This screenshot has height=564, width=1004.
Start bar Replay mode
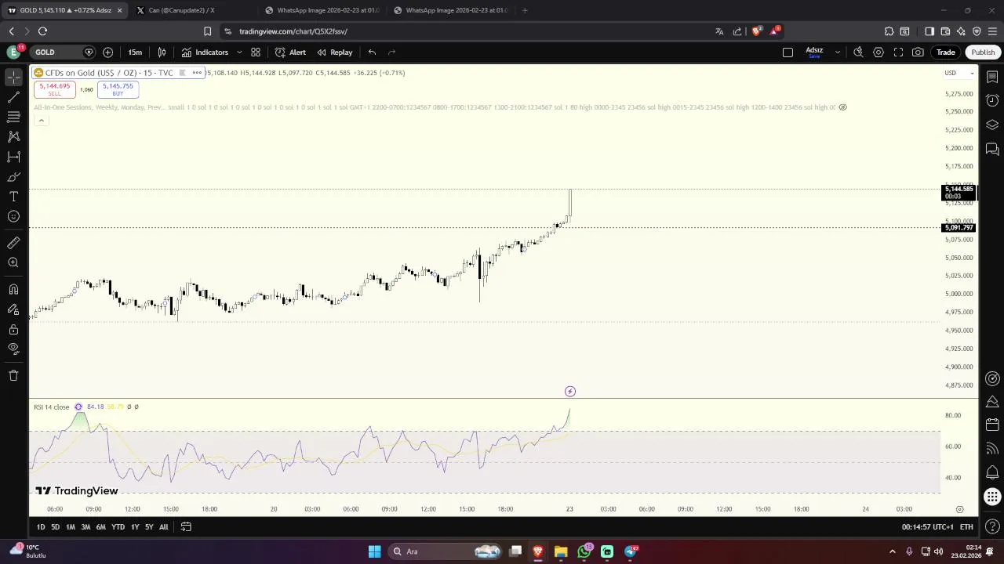coord(335,52)
